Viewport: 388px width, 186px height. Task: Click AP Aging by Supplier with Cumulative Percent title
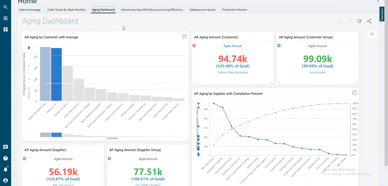228,94
